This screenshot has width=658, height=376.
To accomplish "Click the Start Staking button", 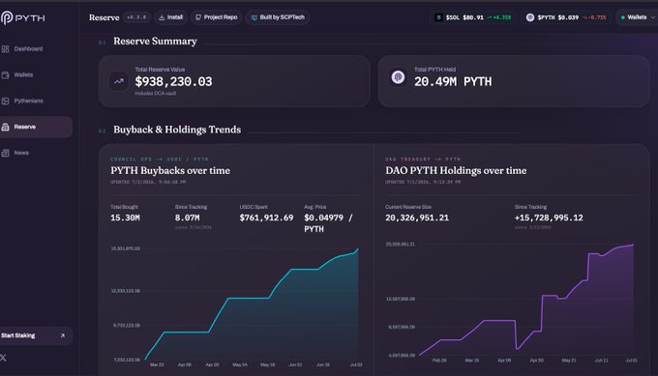I will pyautogui.click(x=36, y=335).
